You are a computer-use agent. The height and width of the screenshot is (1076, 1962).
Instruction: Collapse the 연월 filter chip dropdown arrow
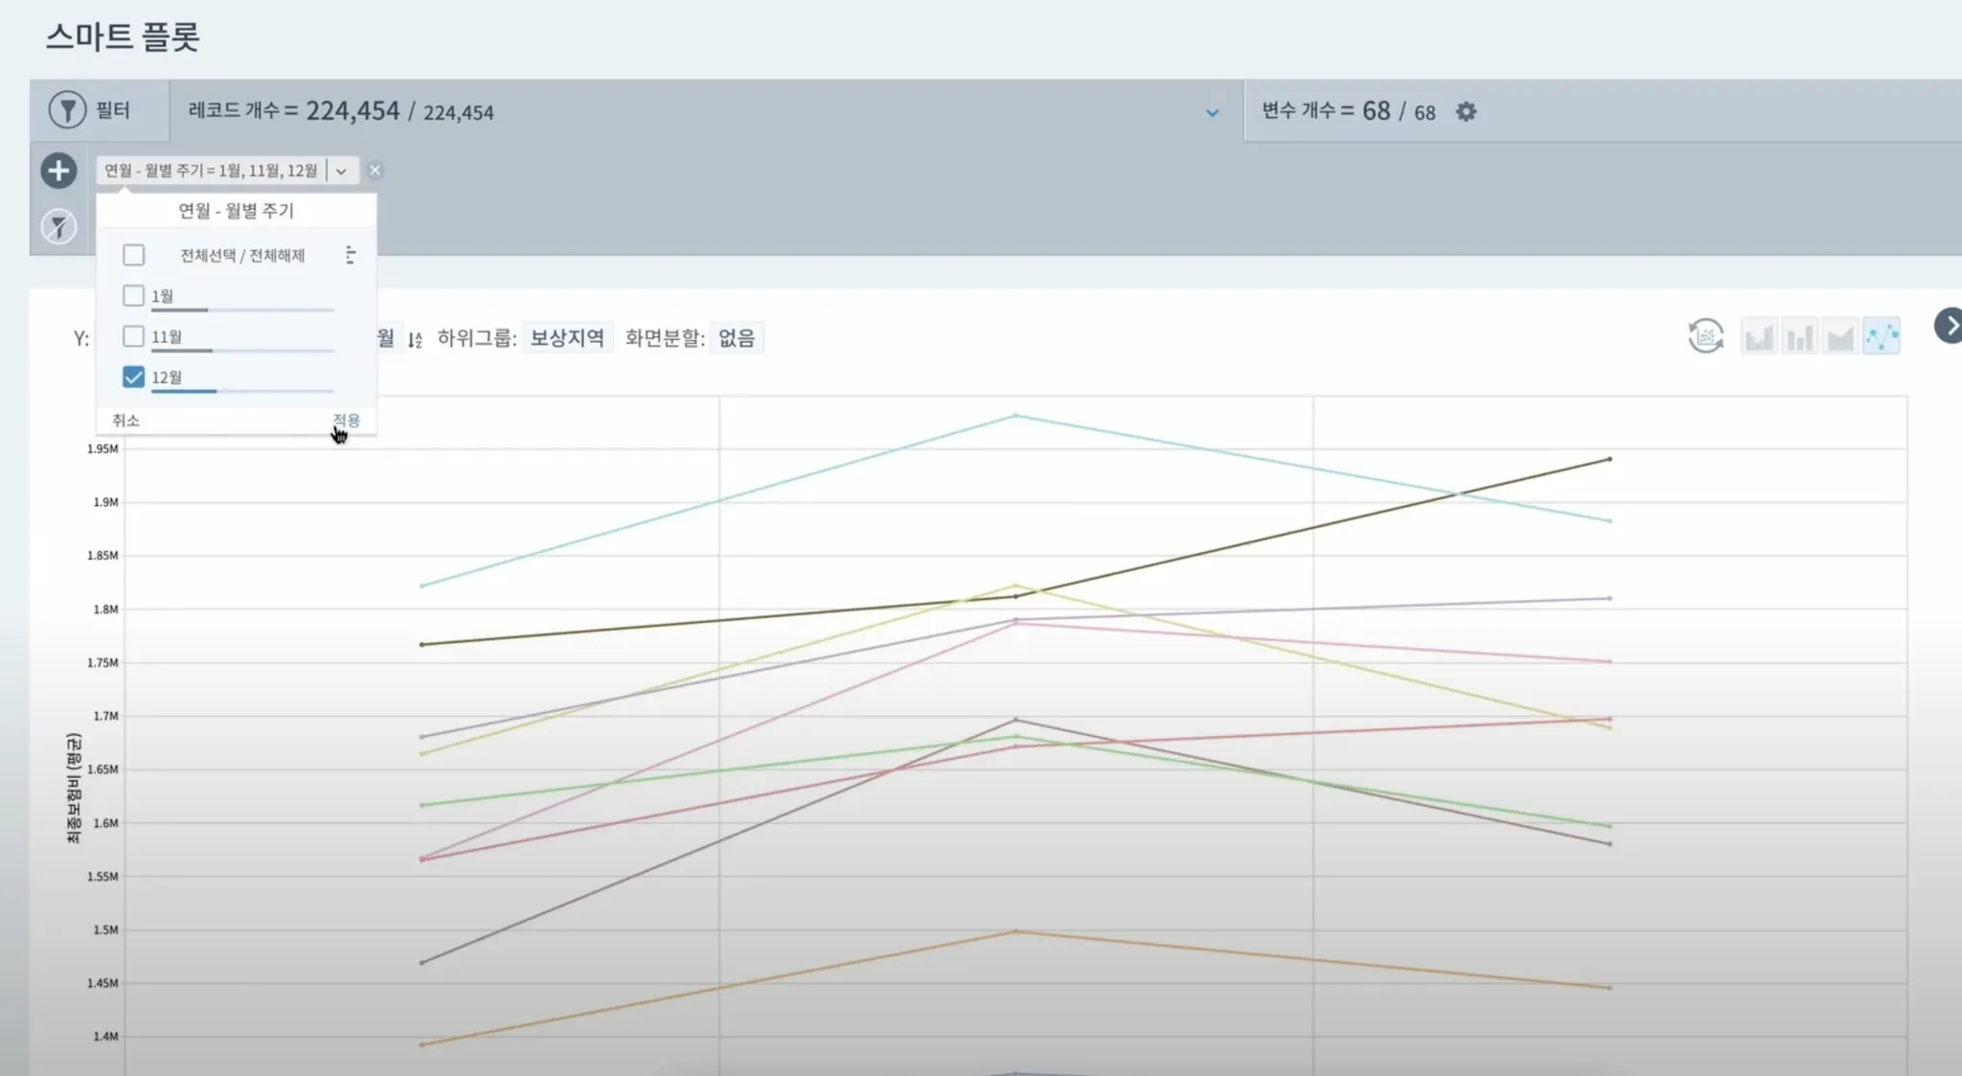click(341, 171)
